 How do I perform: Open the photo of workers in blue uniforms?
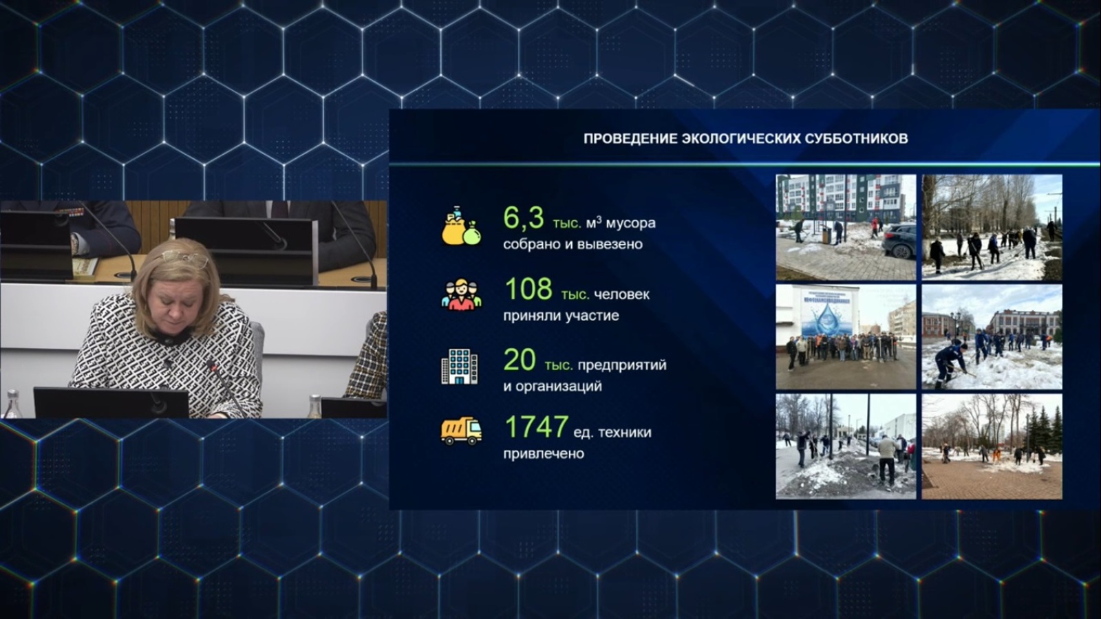pyautogui.click(x=992, y=337)
